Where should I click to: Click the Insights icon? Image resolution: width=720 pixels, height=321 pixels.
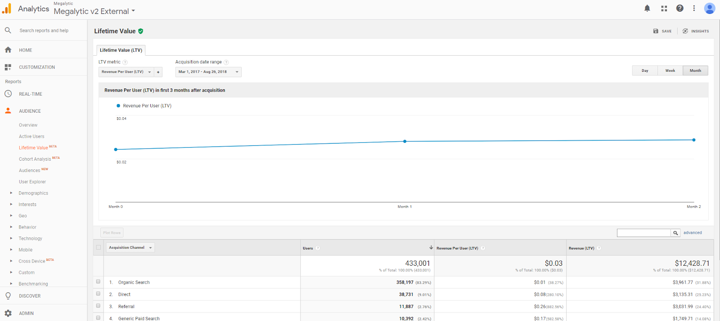685,31
